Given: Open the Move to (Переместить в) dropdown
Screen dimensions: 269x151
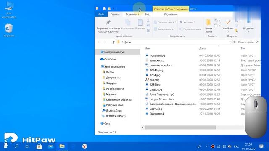Looking at the screenshot, I should 165,22.
